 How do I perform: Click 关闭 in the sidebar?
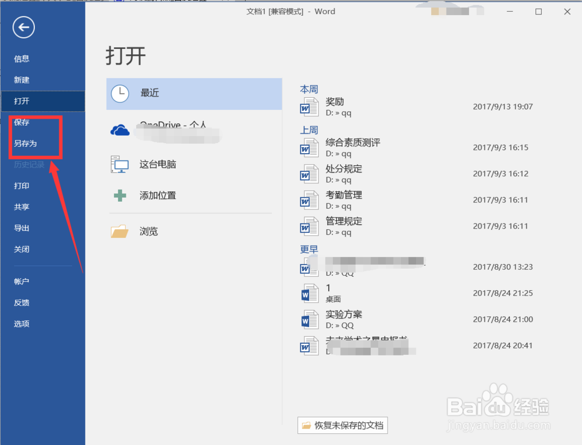click(x=22, y=249)
